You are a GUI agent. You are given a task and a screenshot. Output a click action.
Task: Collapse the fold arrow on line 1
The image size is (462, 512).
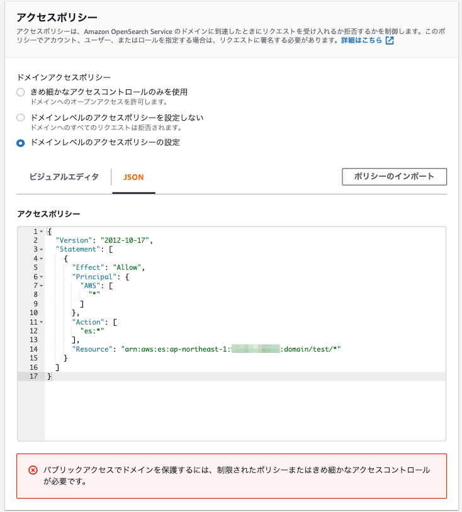pyautogui.click(x=42, y=231)
